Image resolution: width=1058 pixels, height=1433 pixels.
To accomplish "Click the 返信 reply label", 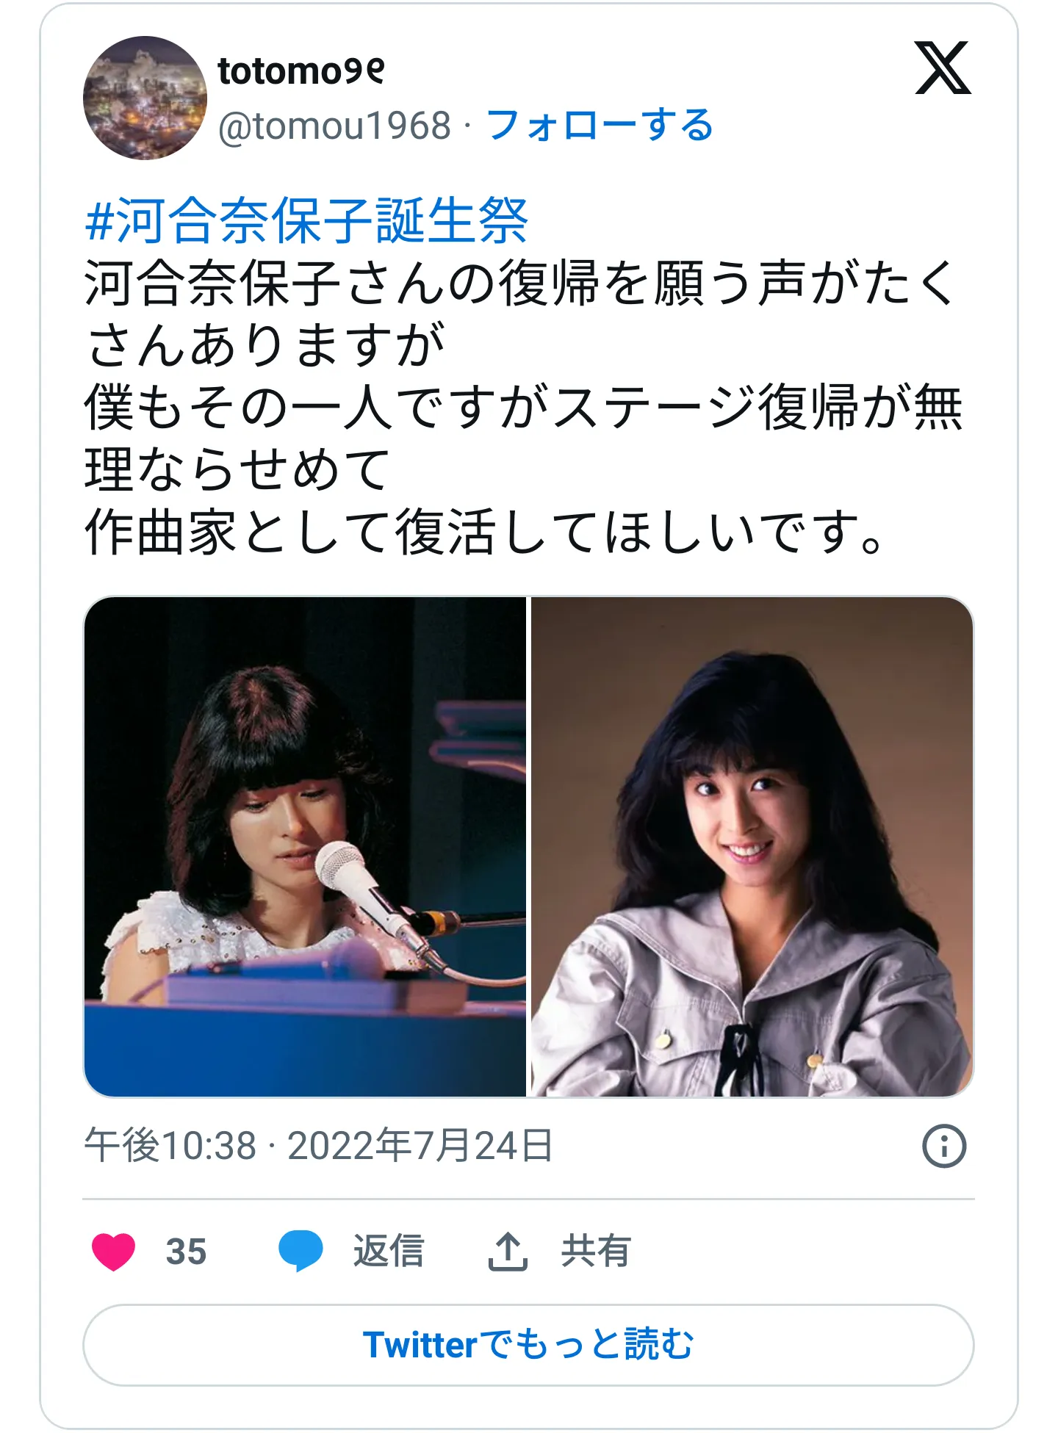I will [389, 1251].
